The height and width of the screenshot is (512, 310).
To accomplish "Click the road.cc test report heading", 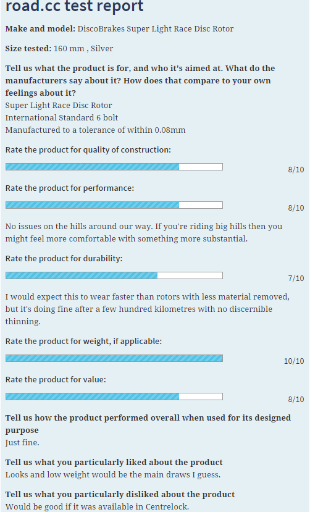I will 74,6.
